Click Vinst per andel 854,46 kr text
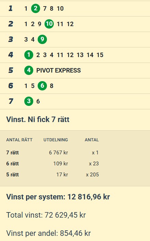The height and width of the screenshot is (241, 150). click(x=49, y=233)
